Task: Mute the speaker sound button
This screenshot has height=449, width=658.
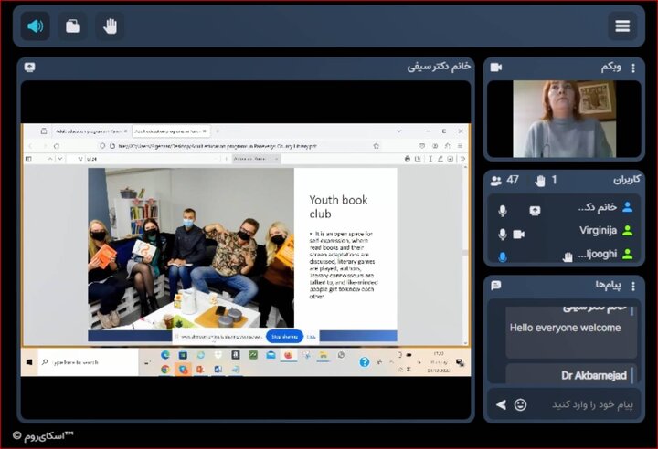Action: point(36,26)
